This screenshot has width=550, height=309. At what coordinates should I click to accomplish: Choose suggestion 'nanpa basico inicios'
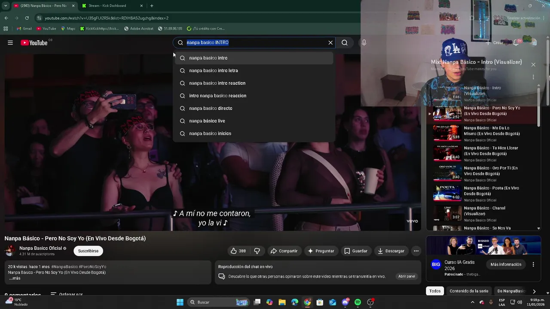(254, 133)
